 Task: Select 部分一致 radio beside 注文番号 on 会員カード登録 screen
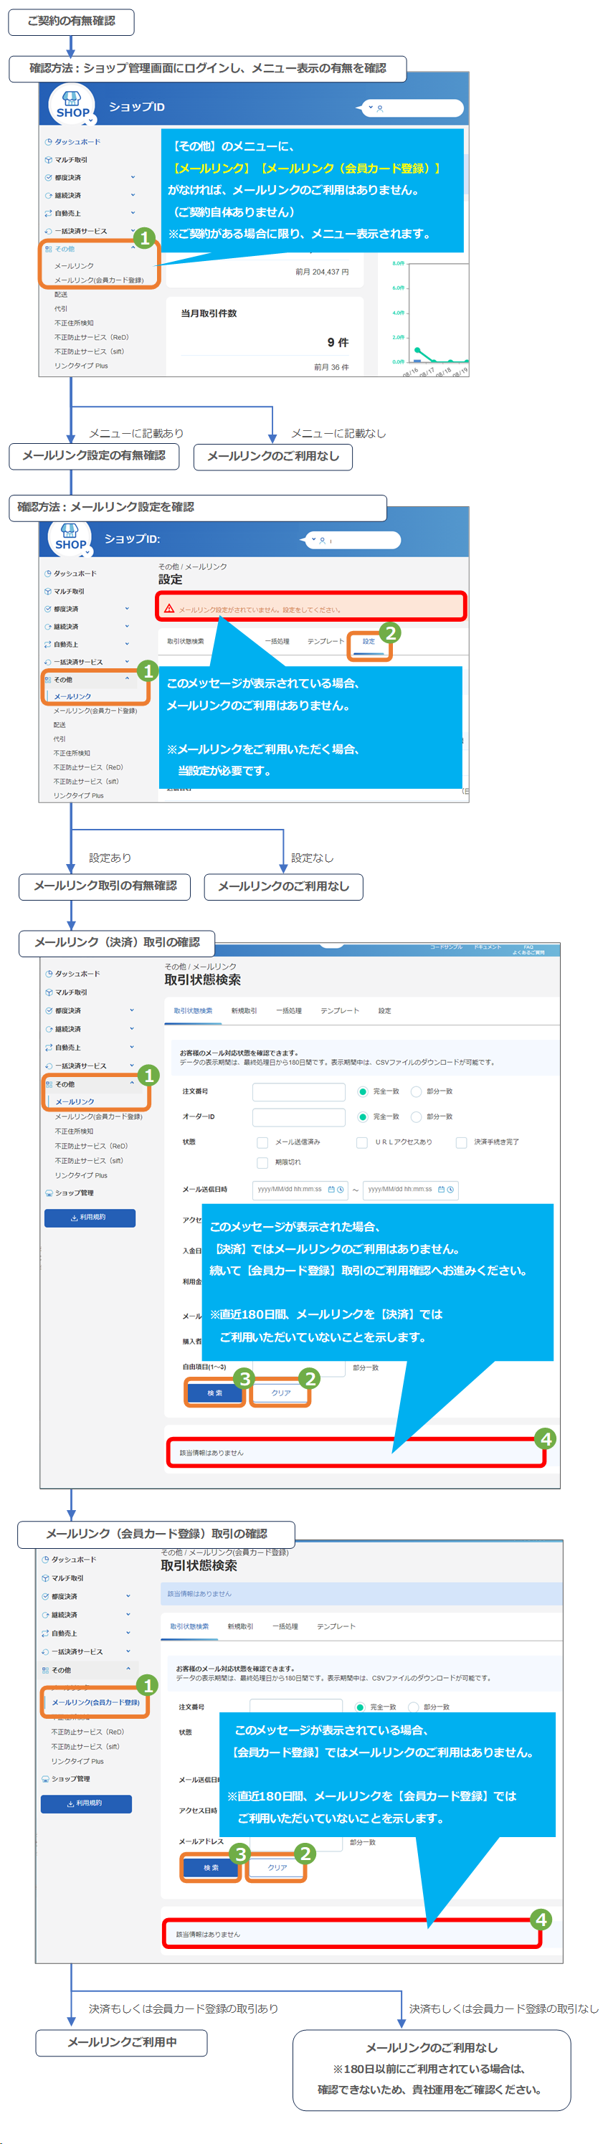pos(414,1707)
